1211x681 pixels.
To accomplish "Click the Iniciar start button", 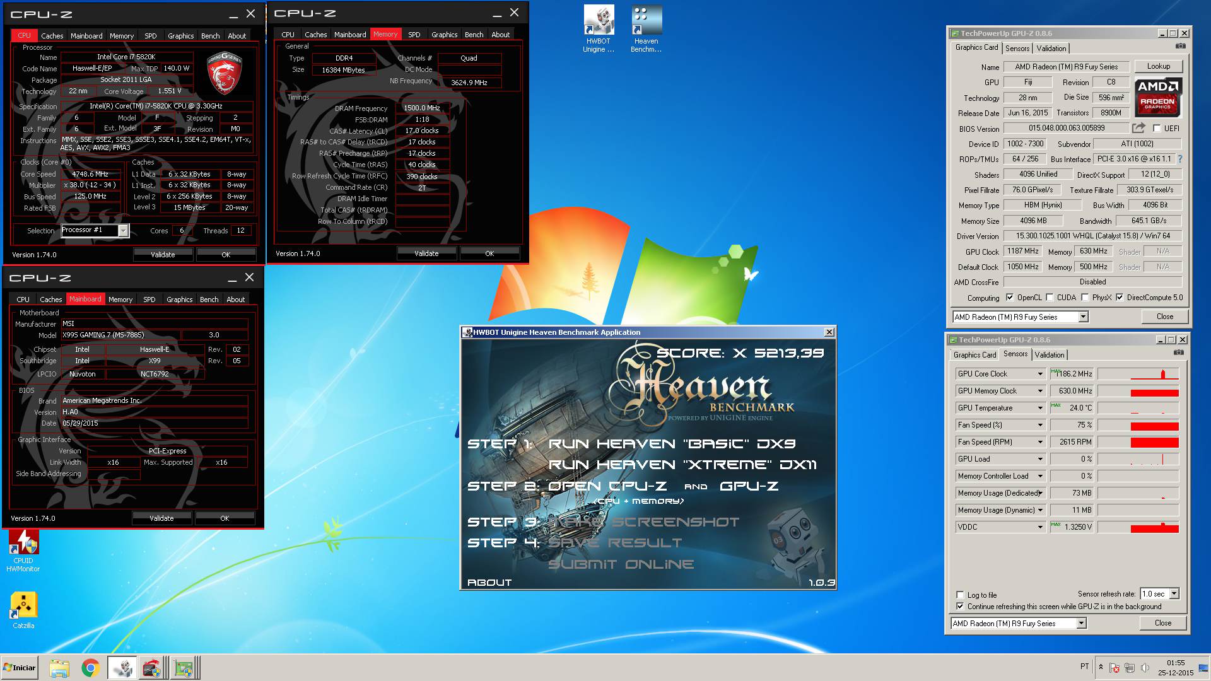I will [x=20, y=668].
